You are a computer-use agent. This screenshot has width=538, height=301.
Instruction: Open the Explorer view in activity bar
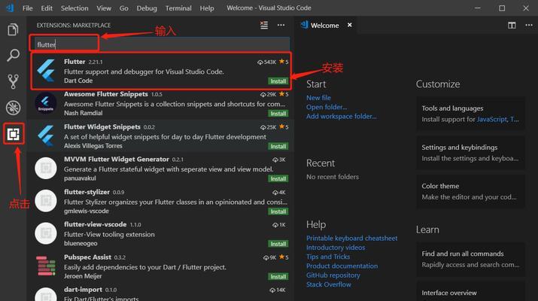(13, 29)
